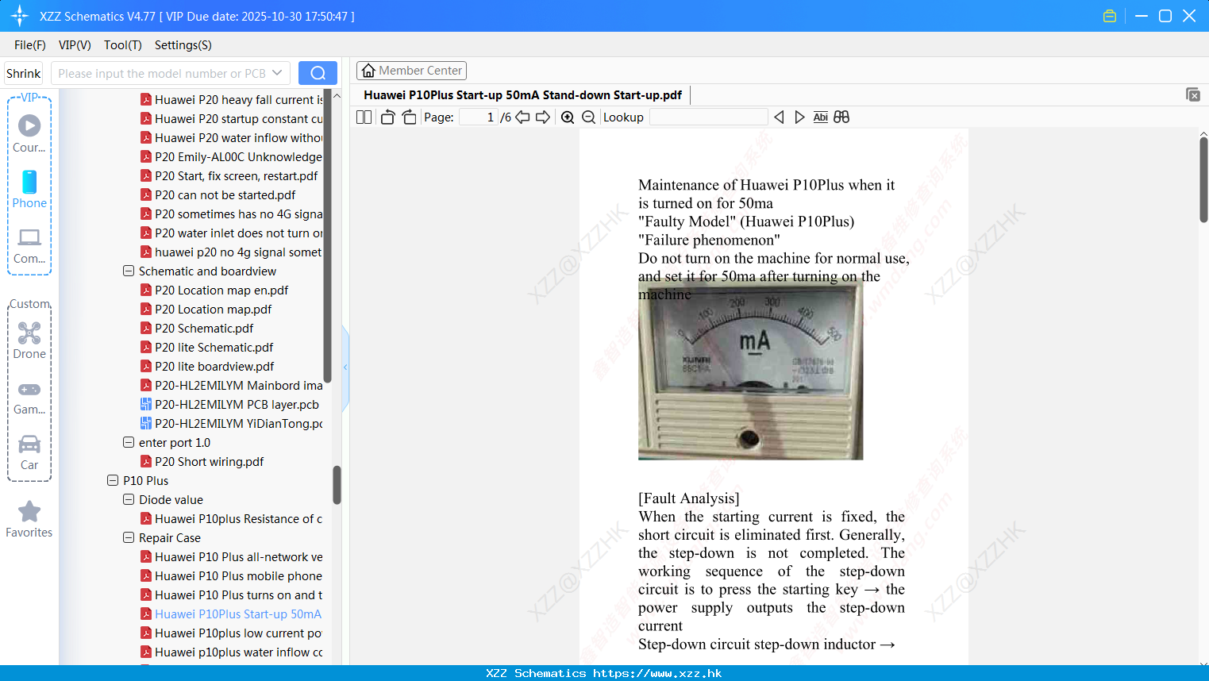
Task: Select Phone category in sidebar
Action: coord(29,189)
